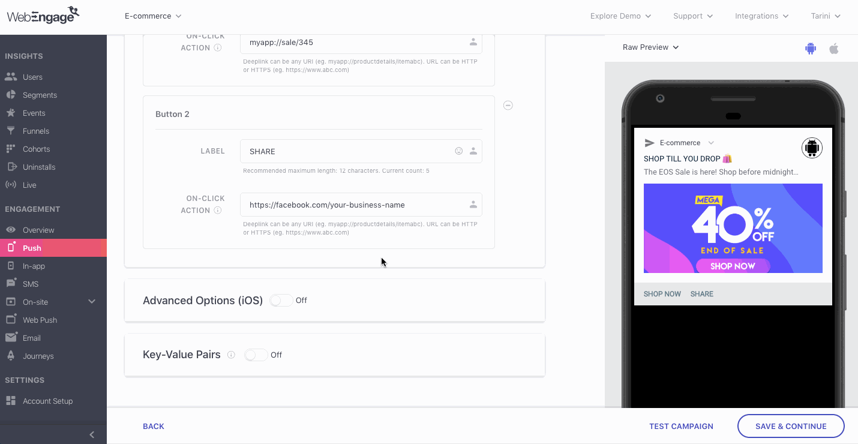Click info icon beside Button 2 On-Click Action
This screenshot has width=858, height=444.
click(x=218, y=211)
